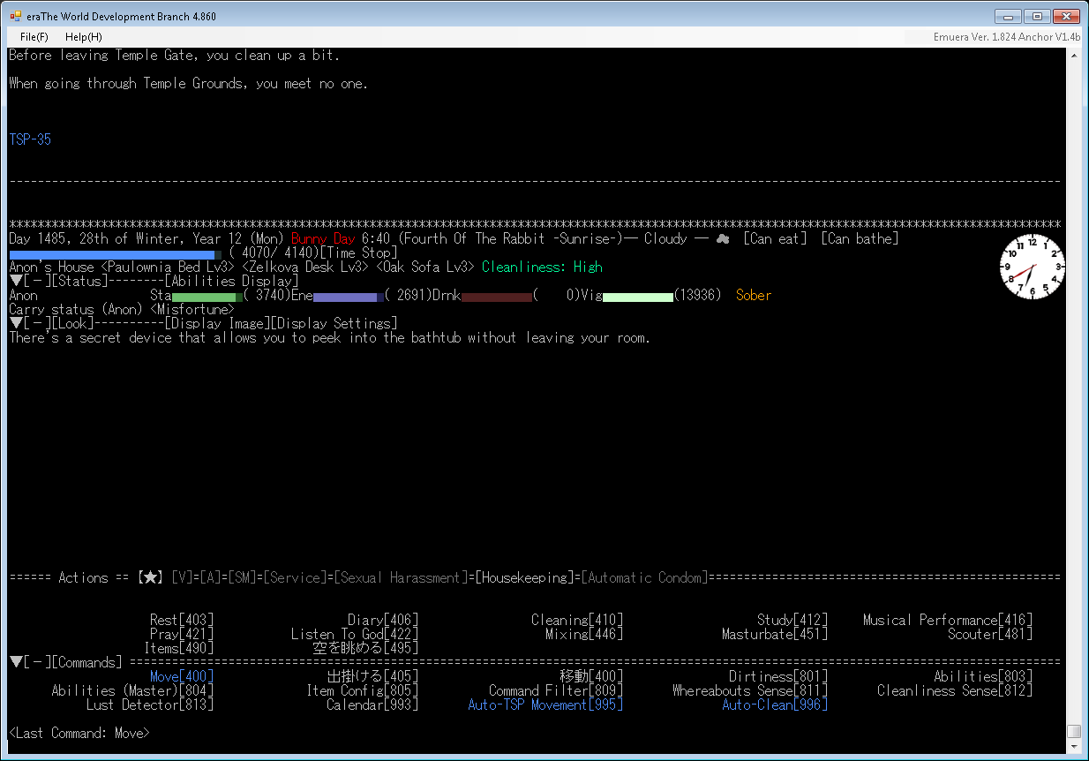Viewport: 1089px width, 761px height.
Task: Collapse the Look section triangle
Action: click(15, 323)
